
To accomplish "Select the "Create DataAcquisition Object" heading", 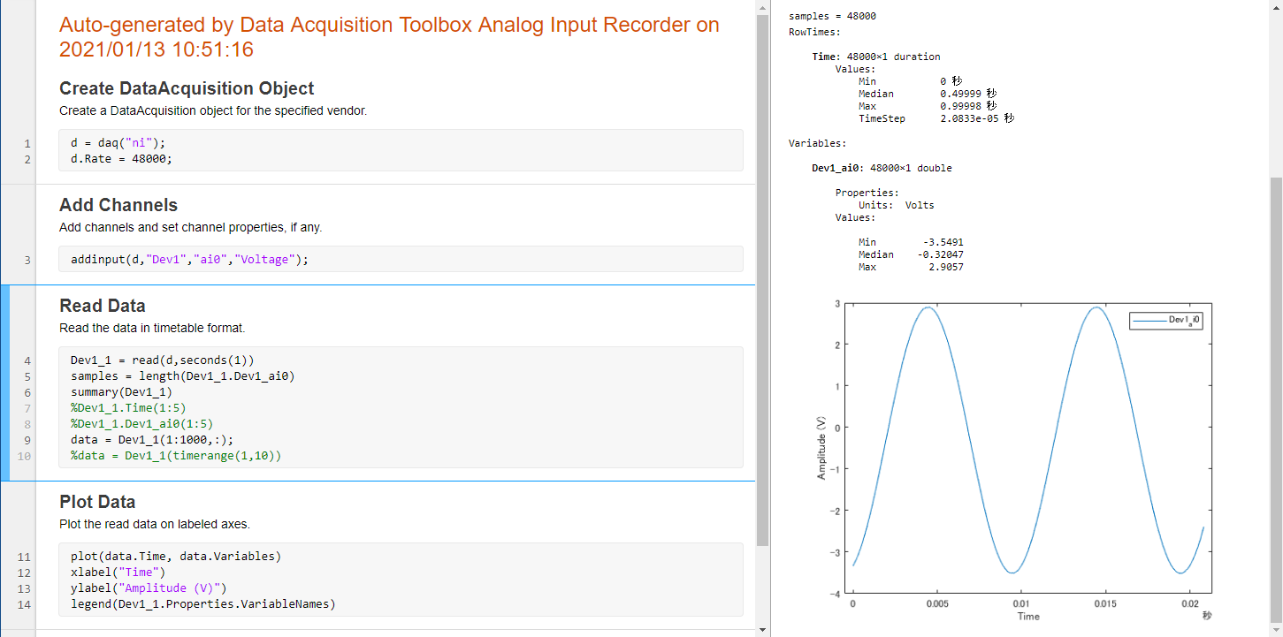I will [186, 88].
